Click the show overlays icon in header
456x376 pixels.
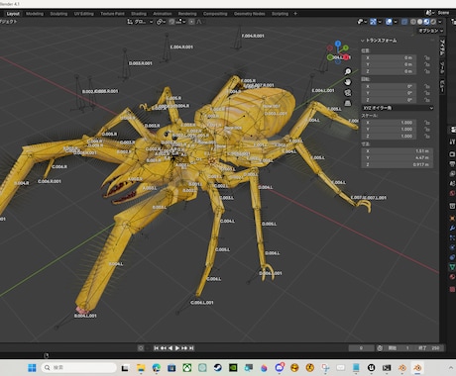[x=390, y=22]
